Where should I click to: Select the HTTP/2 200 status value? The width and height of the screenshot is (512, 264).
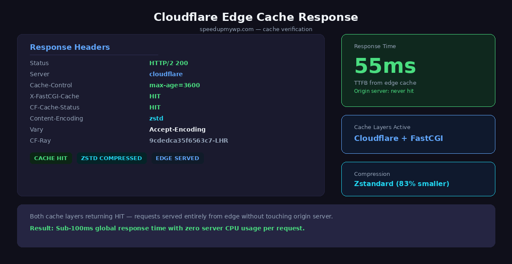[x=169, y=63]
